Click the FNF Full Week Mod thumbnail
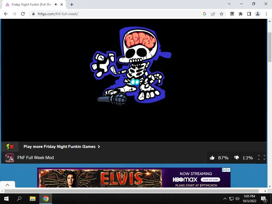 pos(10,158)
